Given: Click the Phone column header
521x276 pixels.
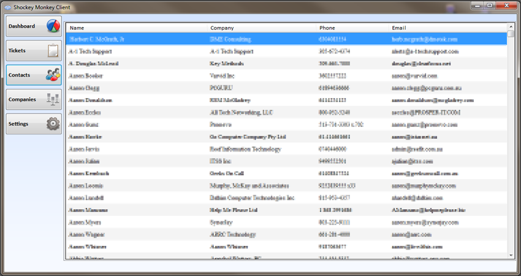Looking at the screenshot, I should pyautogui.click(x=327, y=28).
